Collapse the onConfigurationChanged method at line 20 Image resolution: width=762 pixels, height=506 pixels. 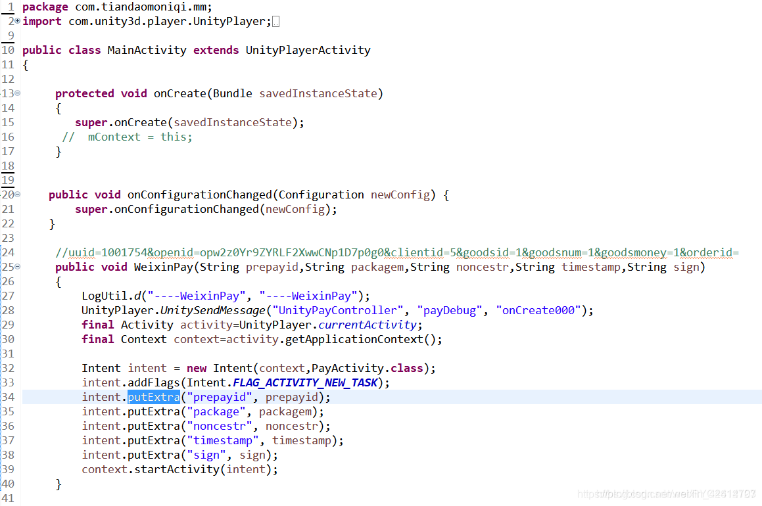pyautogui.click(x=18, y=195)
